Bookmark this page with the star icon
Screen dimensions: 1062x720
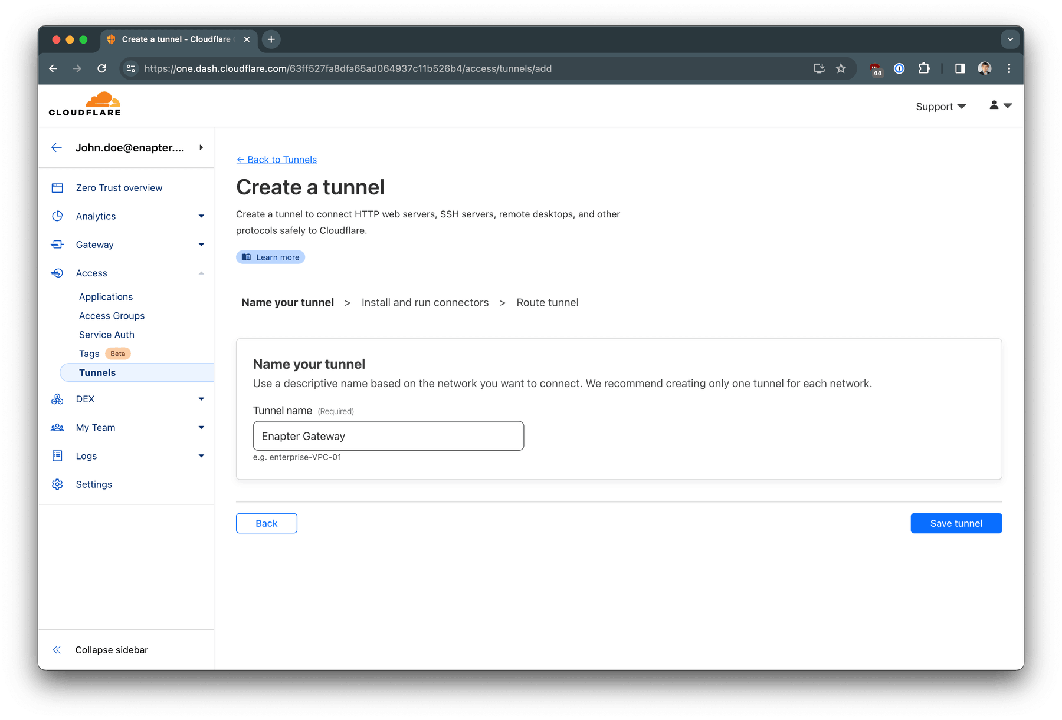point(841,68)
